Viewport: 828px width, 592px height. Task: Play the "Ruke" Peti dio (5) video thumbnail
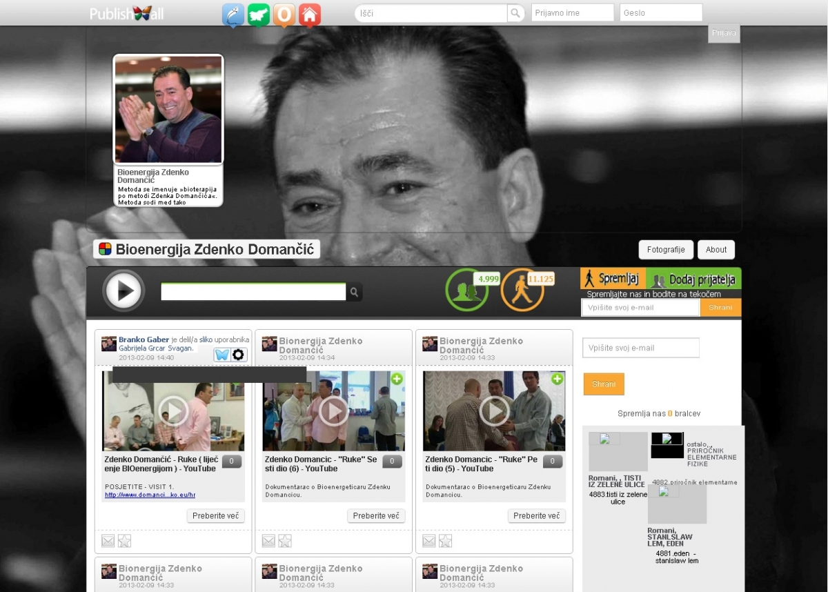[x=494, y=411]
